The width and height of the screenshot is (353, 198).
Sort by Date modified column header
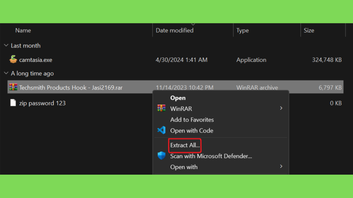[174, 30]
